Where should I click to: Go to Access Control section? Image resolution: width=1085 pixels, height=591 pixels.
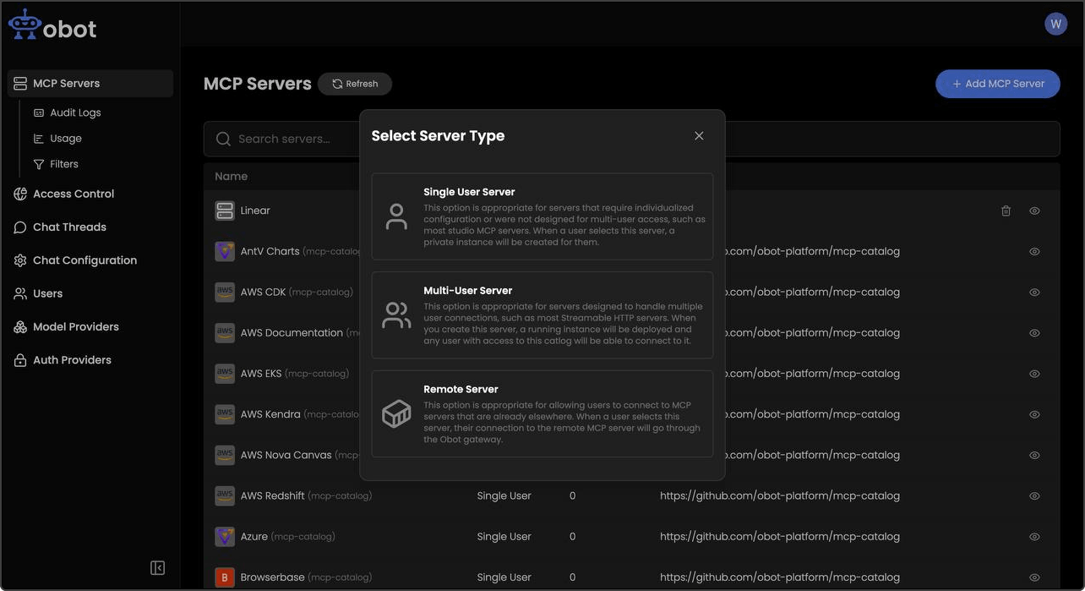click(x=73, y=194)
